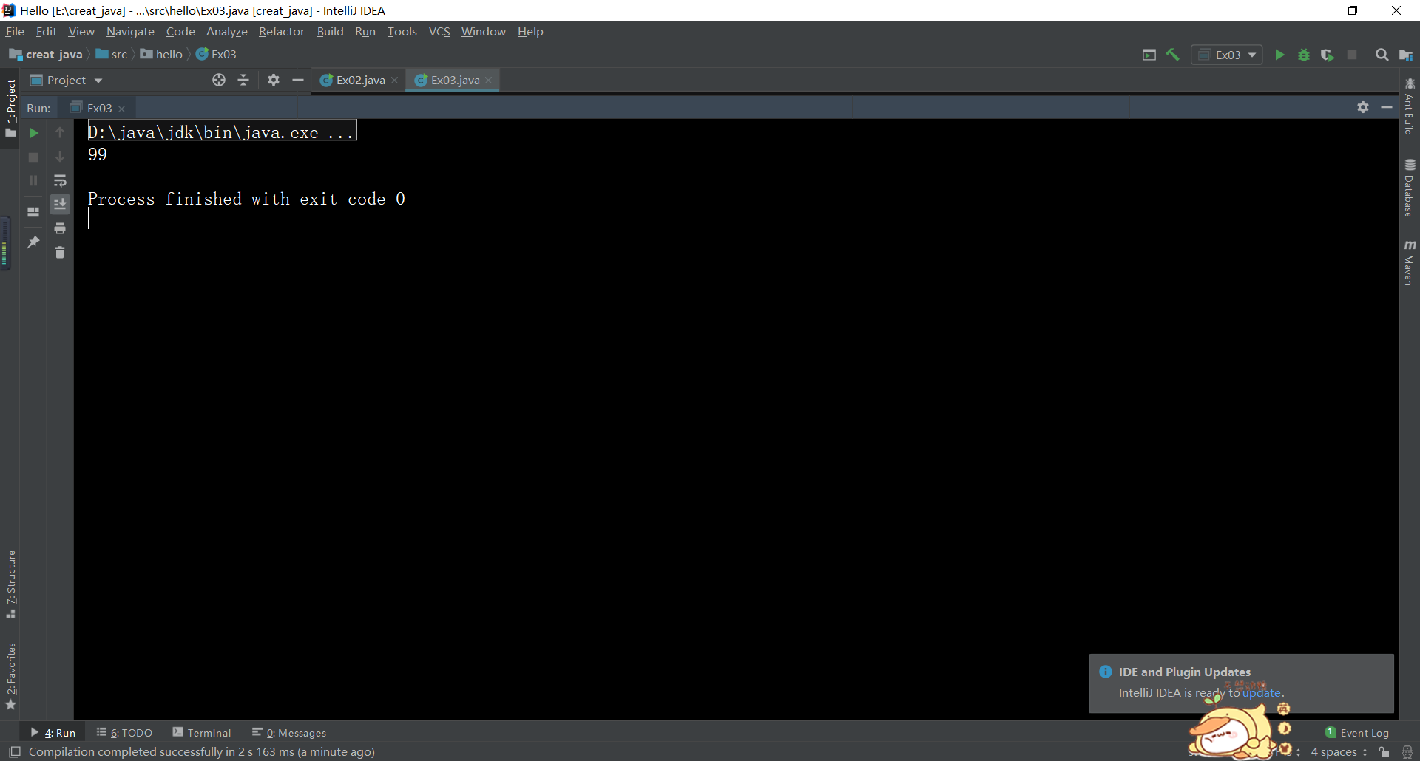This screenshot has width=1420, height=761.
Task: Toggle the Maven side panel
Action: [1410, 262]
